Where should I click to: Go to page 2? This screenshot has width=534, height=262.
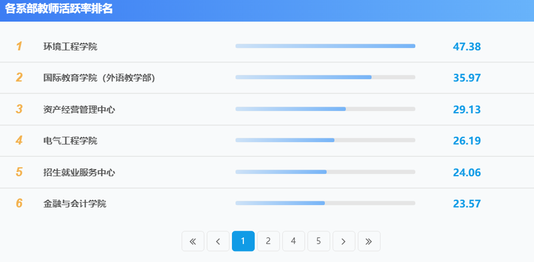pos(268,241)
